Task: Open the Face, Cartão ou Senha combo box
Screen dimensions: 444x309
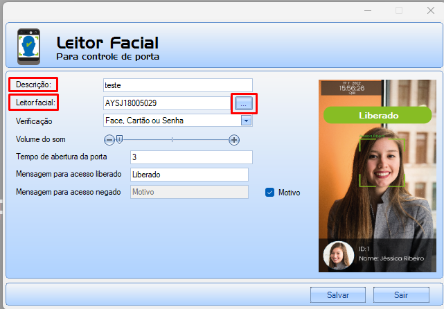Action: click(x=178, y=121)
